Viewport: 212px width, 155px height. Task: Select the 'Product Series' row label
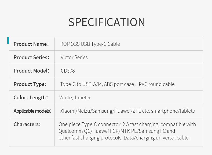coord(31,58)
